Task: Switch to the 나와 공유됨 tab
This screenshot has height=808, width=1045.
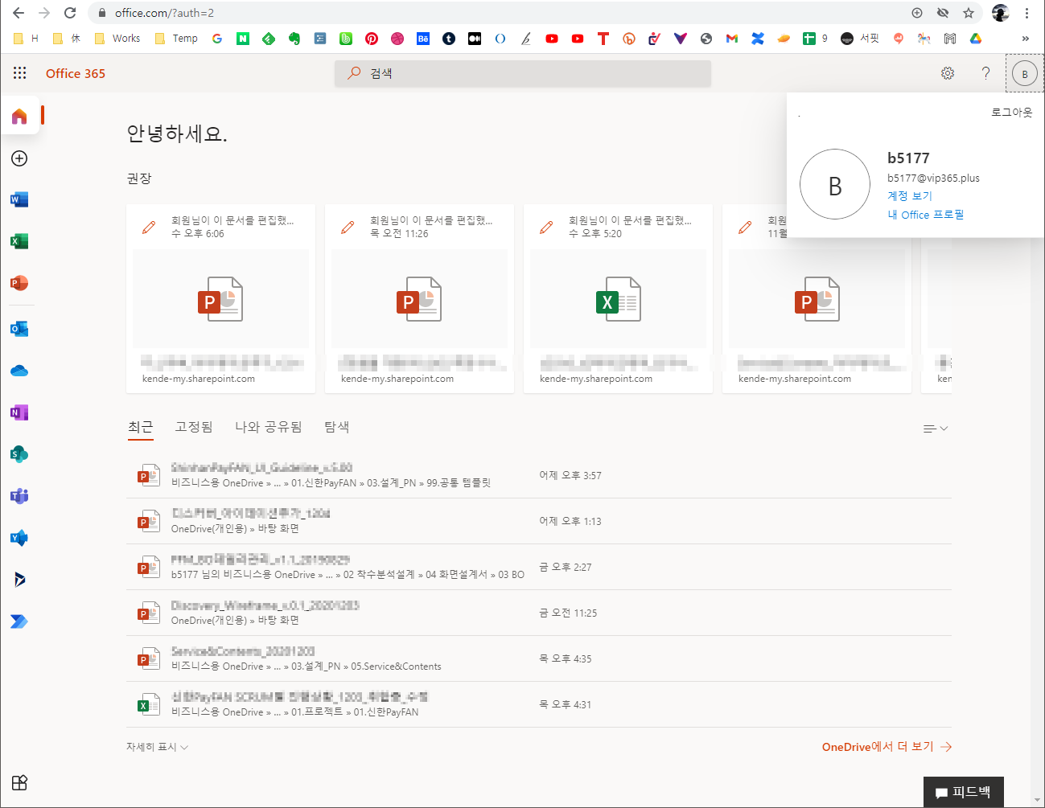Action: point(268,427)
